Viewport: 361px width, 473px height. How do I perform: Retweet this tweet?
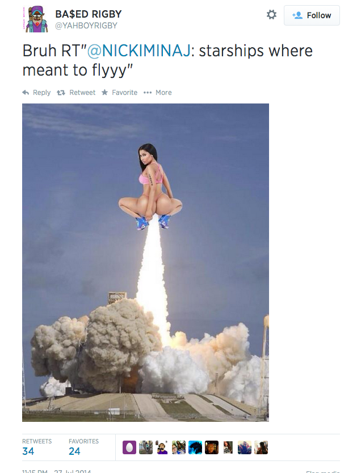click(x=76, y=92)
